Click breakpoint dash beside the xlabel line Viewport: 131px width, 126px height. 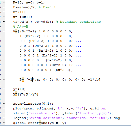3,113
